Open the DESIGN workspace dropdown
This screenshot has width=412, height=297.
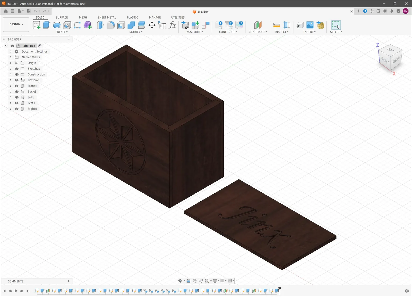[16, 24]
